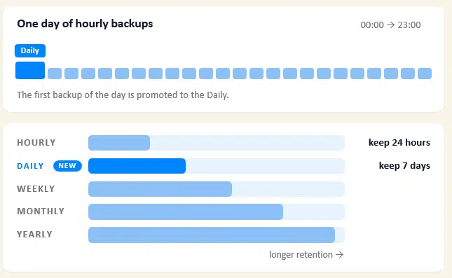Select the MONTHLY tier label
Screen dimensions: 452x278
(x=41, y=211)
